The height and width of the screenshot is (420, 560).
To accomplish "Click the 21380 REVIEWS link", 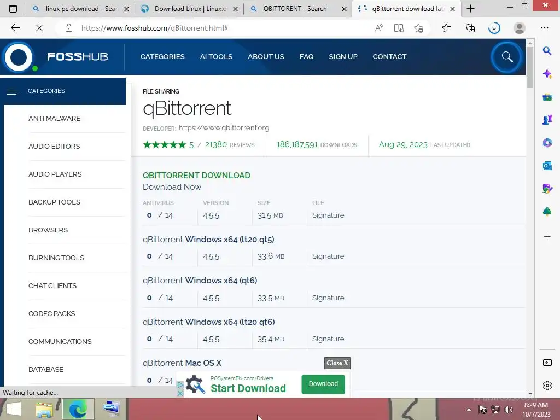I will tap(230, 144).
